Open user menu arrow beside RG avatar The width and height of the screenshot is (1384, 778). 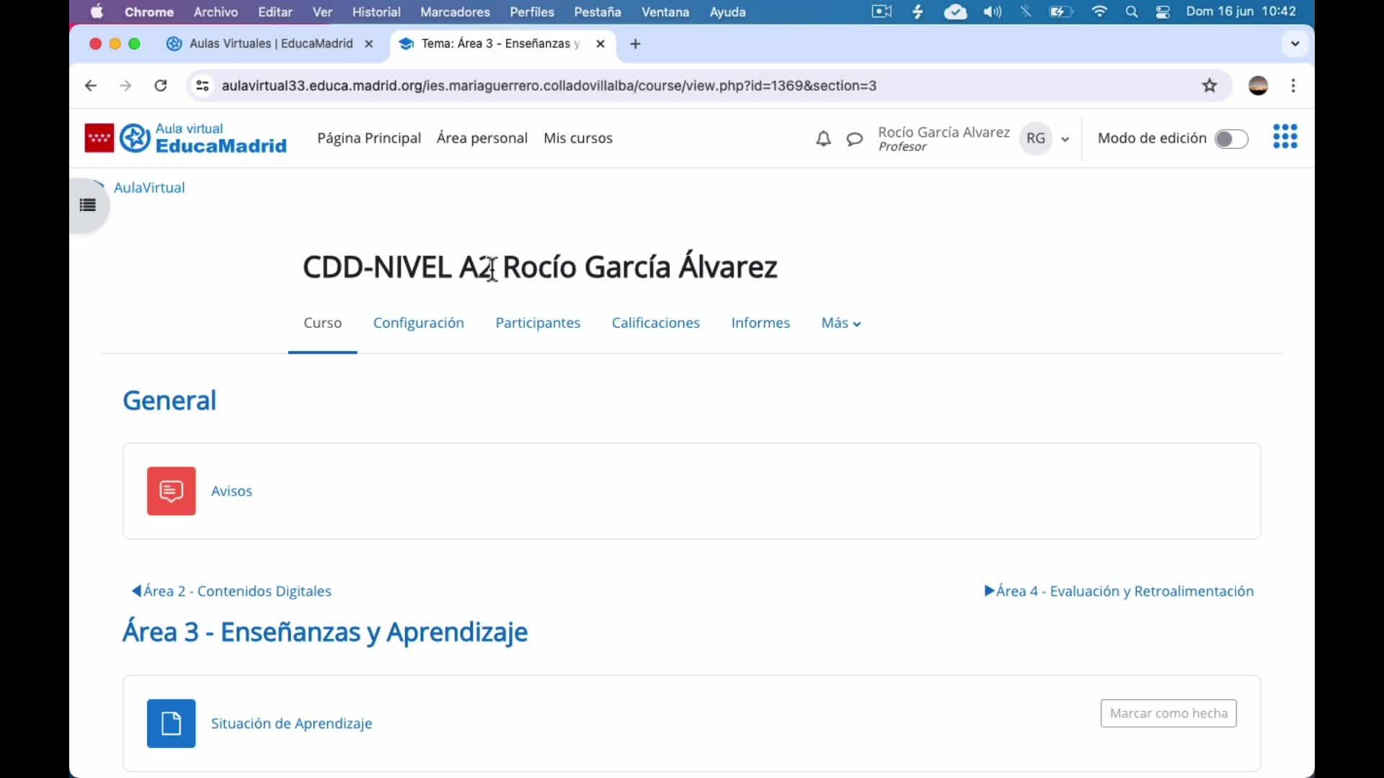[x=1065, y=139]
